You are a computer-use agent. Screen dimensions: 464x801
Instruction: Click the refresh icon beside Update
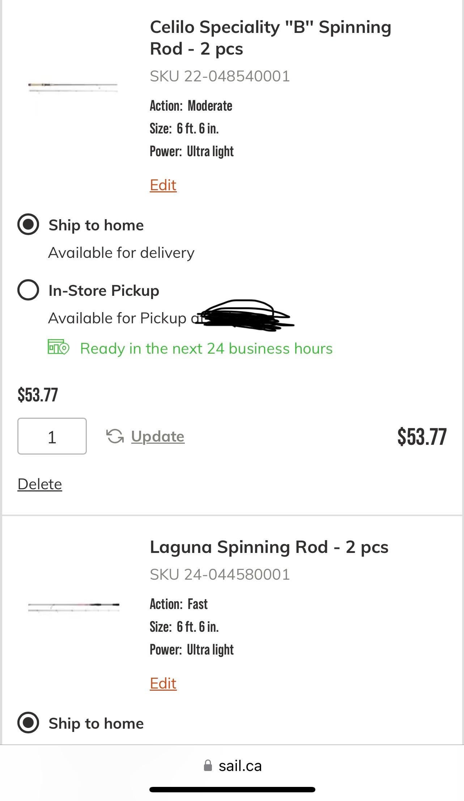[x=115, y=436]
